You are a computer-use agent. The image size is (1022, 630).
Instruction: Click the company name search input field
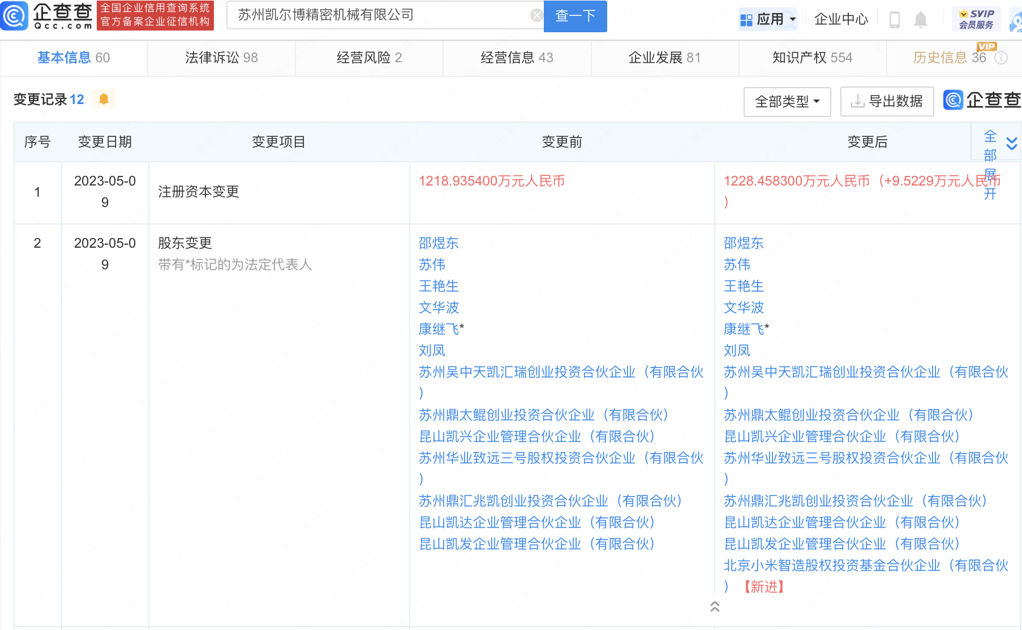(x=379, y=15)
